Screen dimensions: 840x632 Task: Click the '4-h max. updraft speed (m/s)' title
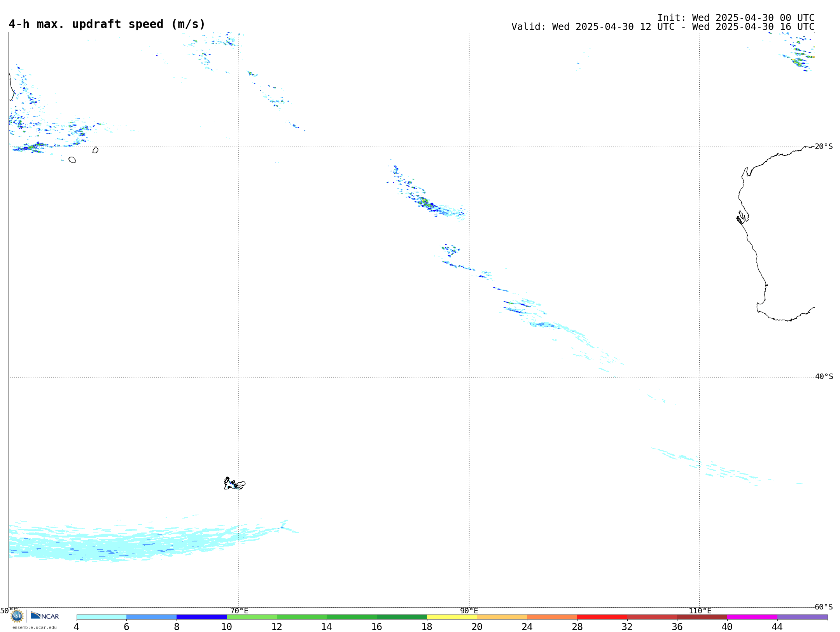[107, 24]
